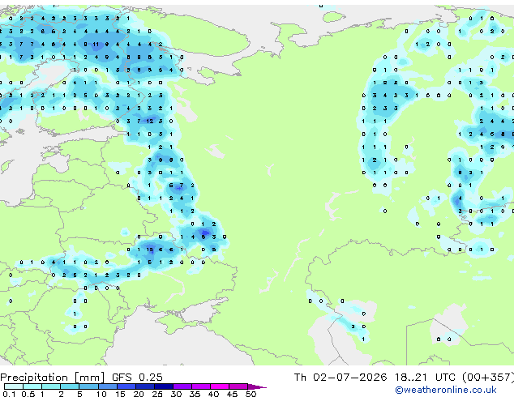
Task: Click the legend label '35'
Action: click(195, 394)
